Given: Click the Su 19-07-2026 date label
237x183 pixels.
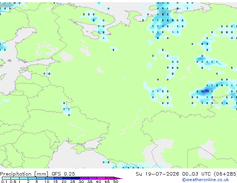Looking at the screenshot, I should [x=157, y=174].
